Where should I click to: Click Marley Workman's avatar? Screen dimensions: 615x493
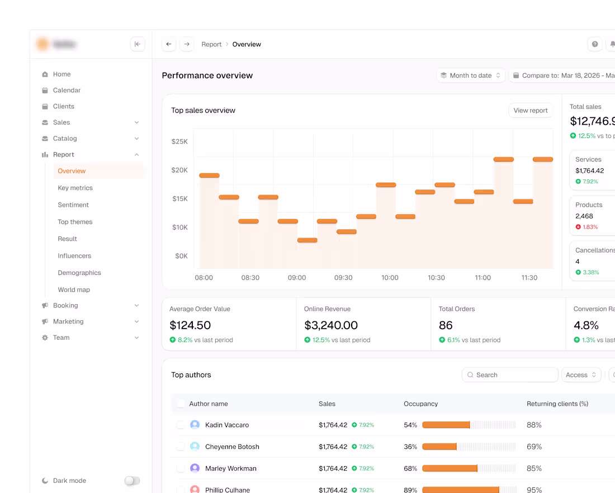(x=195, y=468)
